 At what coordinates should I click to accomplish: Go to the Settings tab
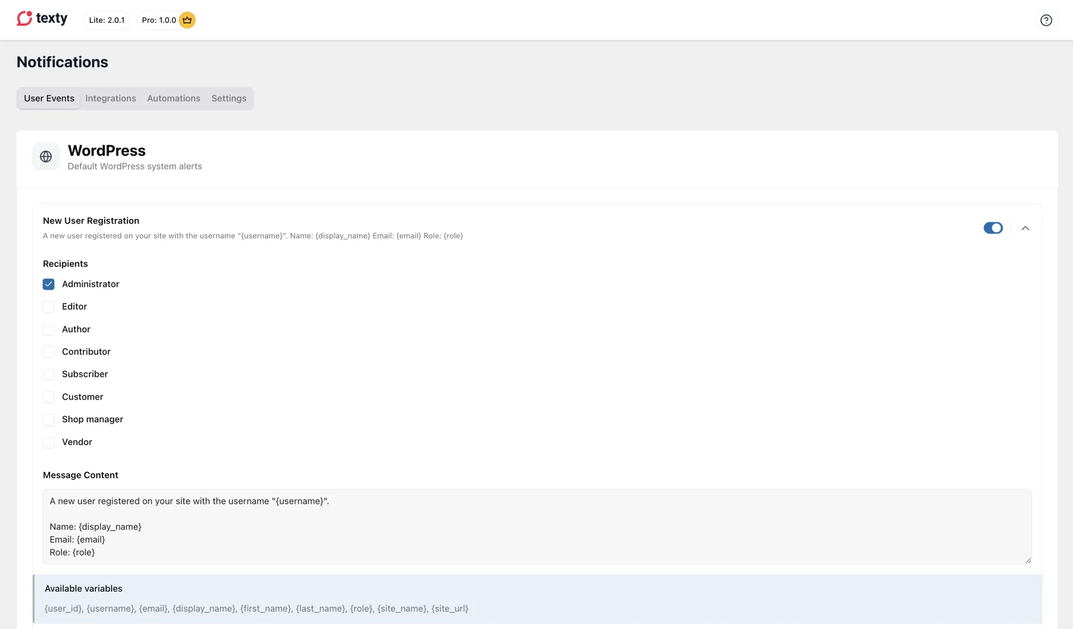click(x=229, y=98)
